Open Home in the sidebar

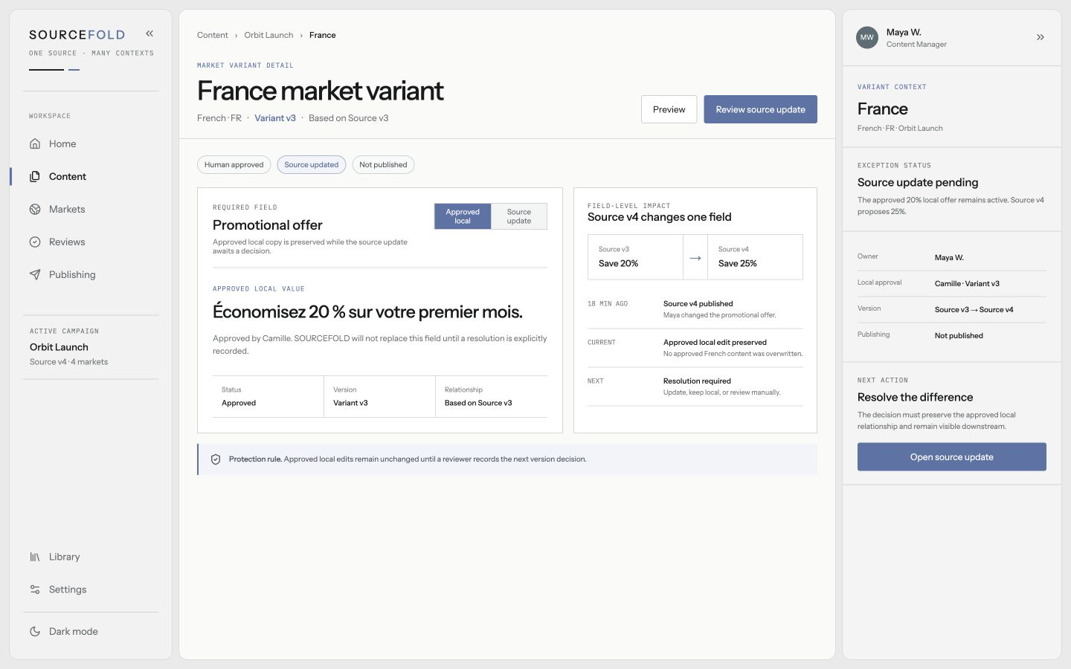tap(91, 143)
